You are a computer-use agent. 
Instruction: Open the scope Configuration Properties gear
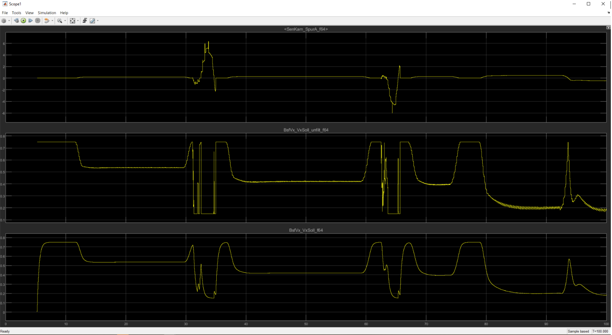tap(4, 21)
